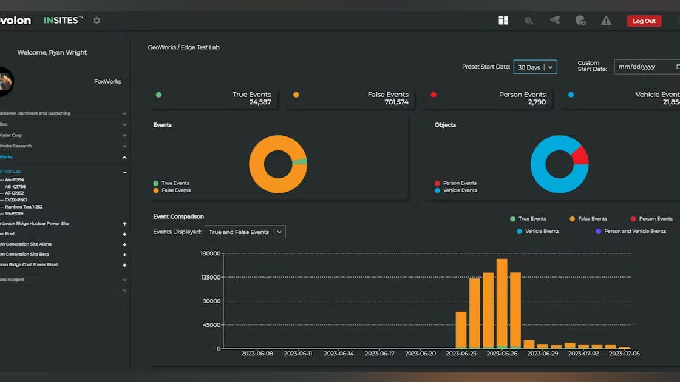Open the 30 Days preset date dropdown
Viewport: 680px width, 382px height.
click(535, 67)
